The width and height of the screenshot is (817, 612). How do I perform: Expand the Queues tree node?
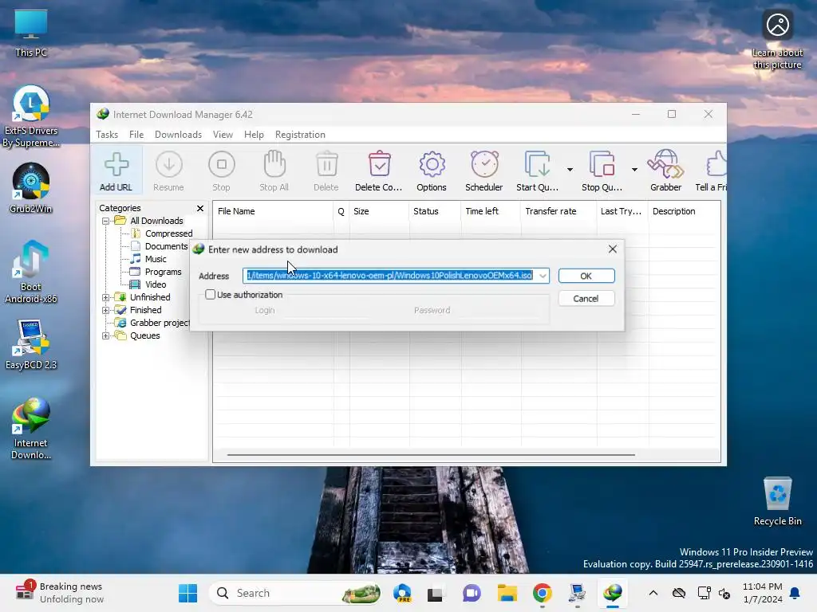coord(106,335)
